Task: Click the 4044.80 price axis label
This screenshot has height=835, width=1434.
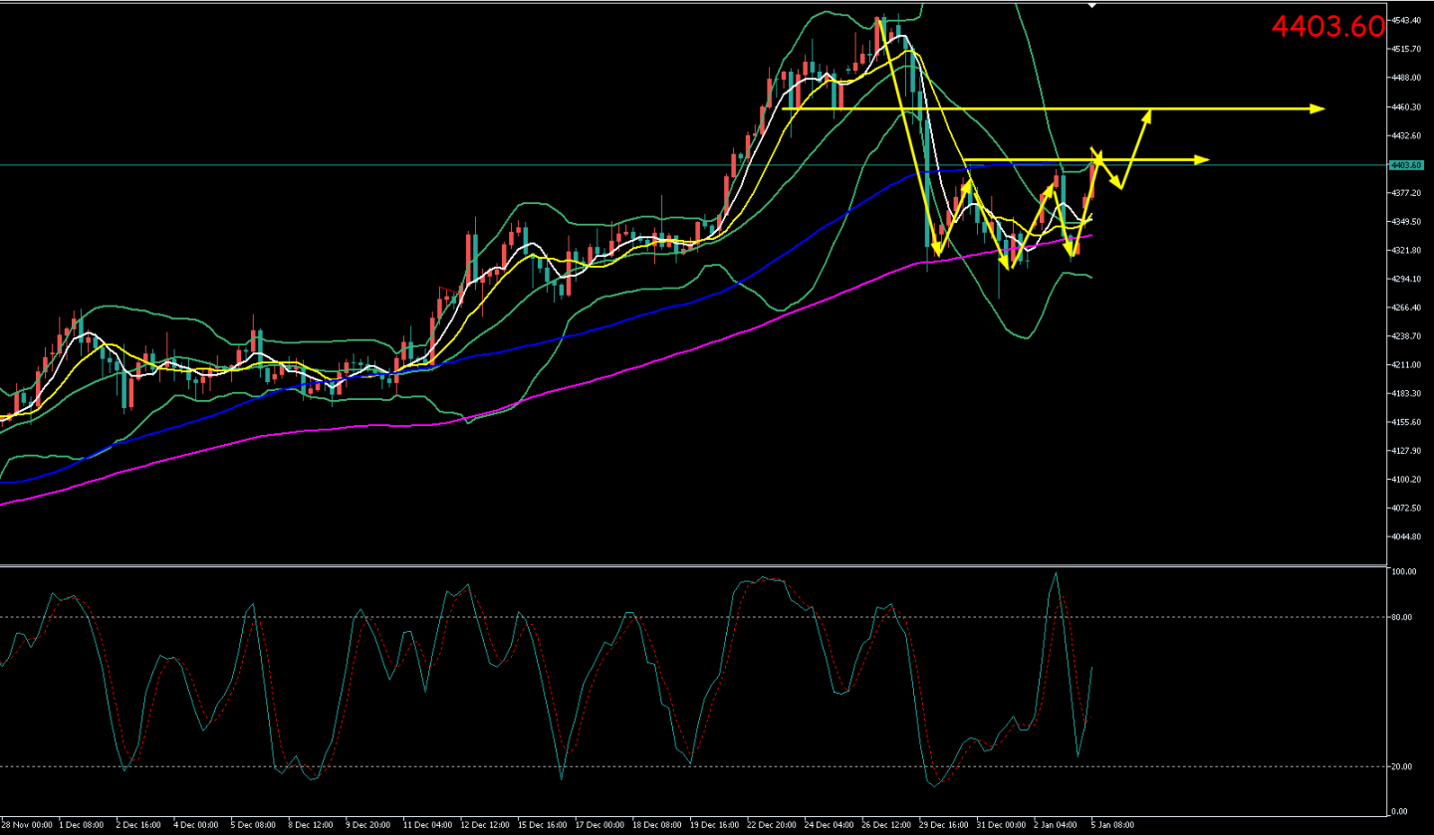Action: [x=1406, y=537]
